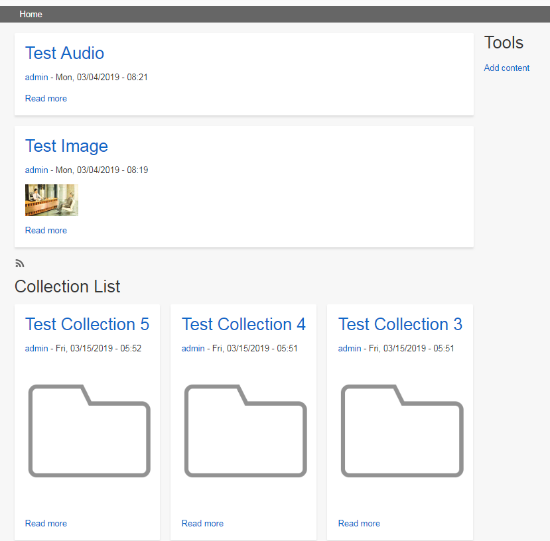Open Read more for Test Audio
The width and height of the screenshot is (550, 541).
click(46, 98)
